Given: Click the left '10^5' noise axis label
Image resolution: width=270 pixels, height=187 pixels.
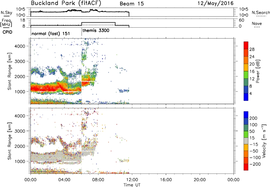Looking at the screenshot, I should 21,9.
